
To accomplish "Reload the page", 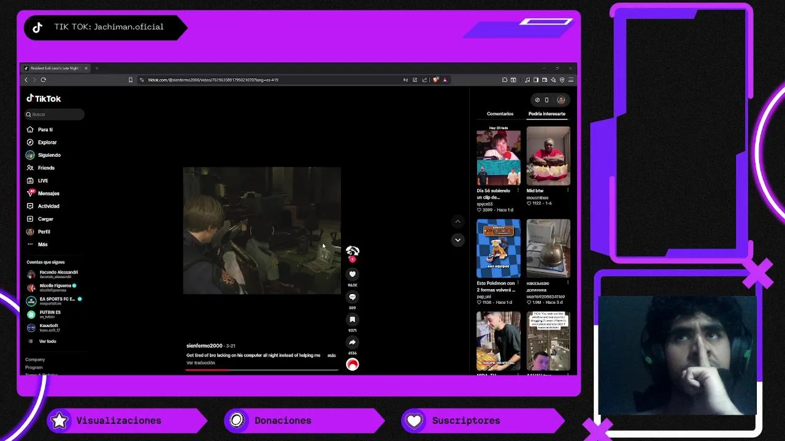I will click(43, 80).
